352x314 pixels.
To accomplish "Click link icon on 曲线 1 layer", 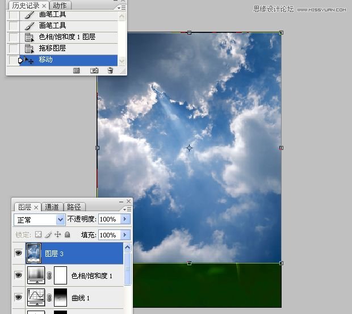I will click(x=49, y=298).
